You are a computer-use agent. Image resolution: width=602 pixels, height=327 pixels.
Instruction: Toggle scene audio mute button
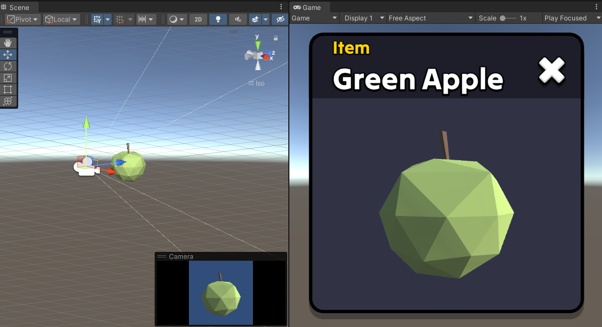tap(238, 19)
